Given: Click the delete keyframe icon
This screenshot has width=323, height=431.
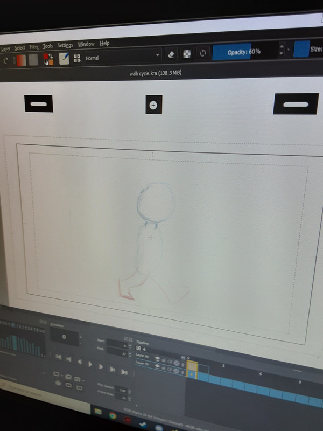Looking at the screenshot, I should (78, 380).
